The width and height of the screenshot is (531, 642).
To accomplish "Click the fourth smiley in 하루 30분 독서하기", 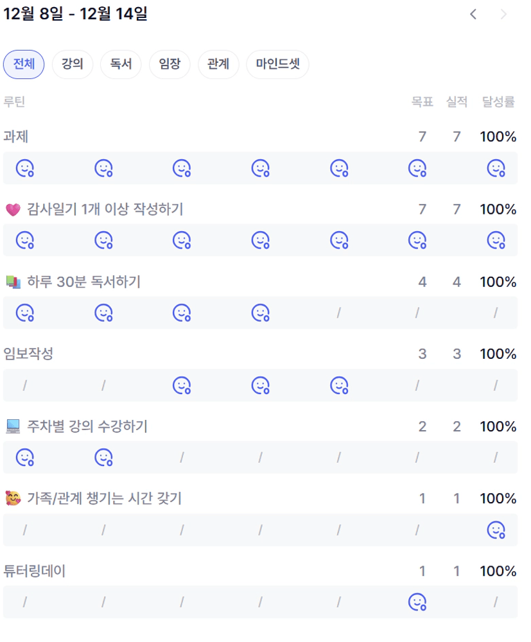I will 260,313.
